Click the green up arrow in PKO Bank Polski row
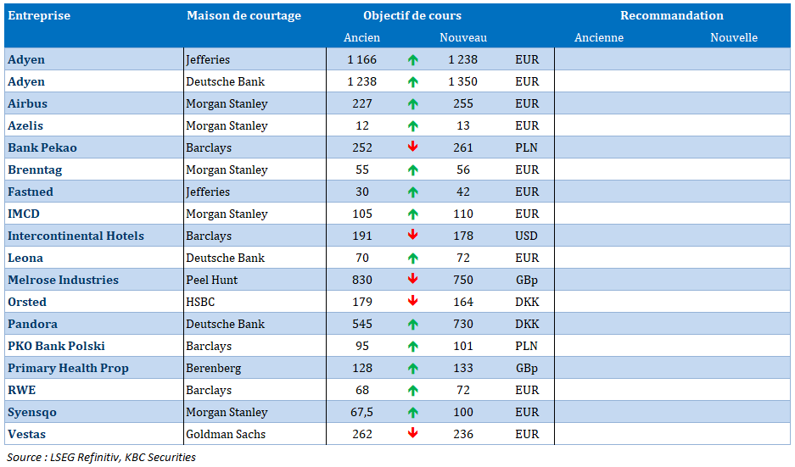 pos(412,347)
